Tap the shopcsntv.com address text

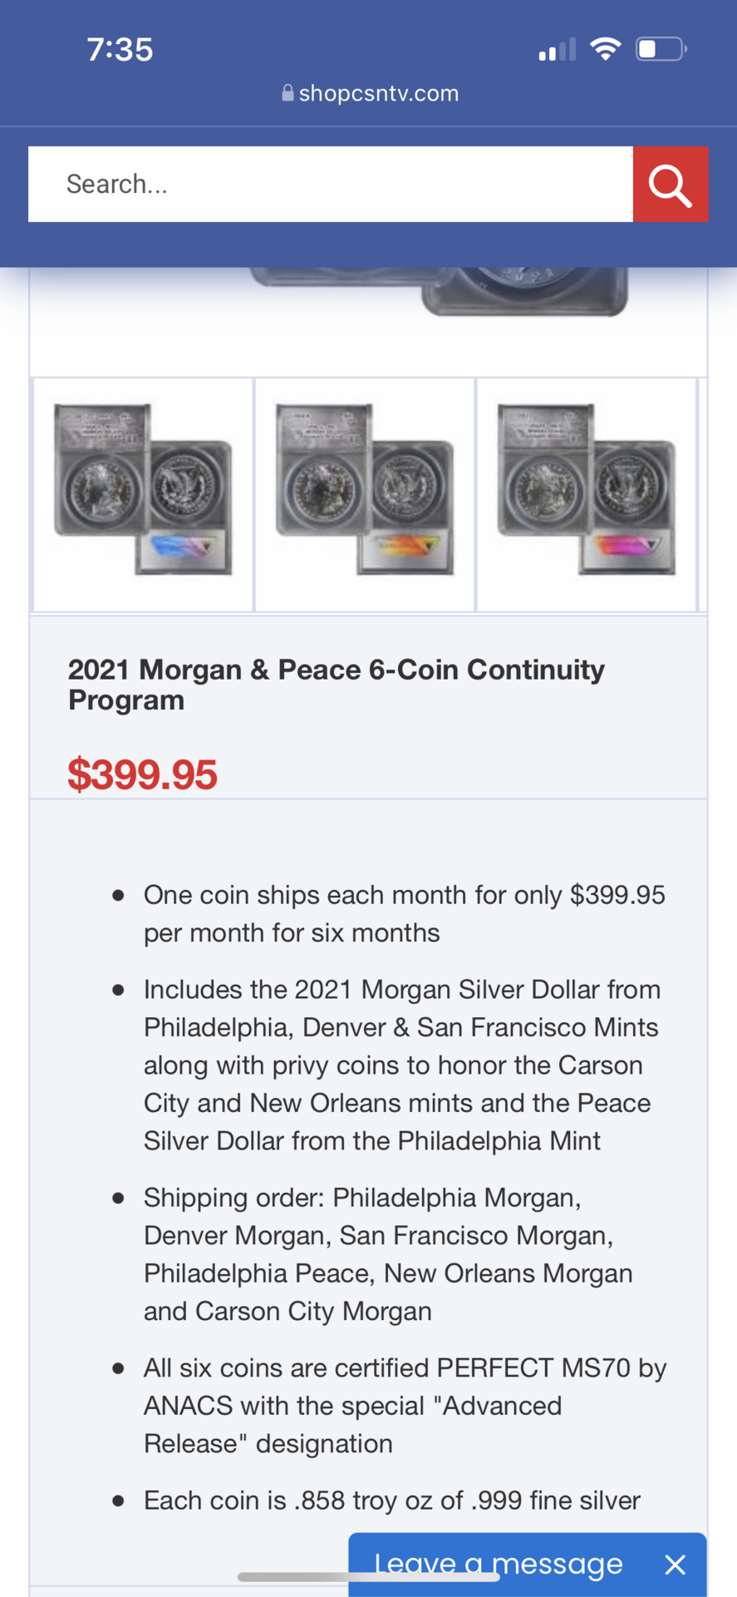pos(378,93)
